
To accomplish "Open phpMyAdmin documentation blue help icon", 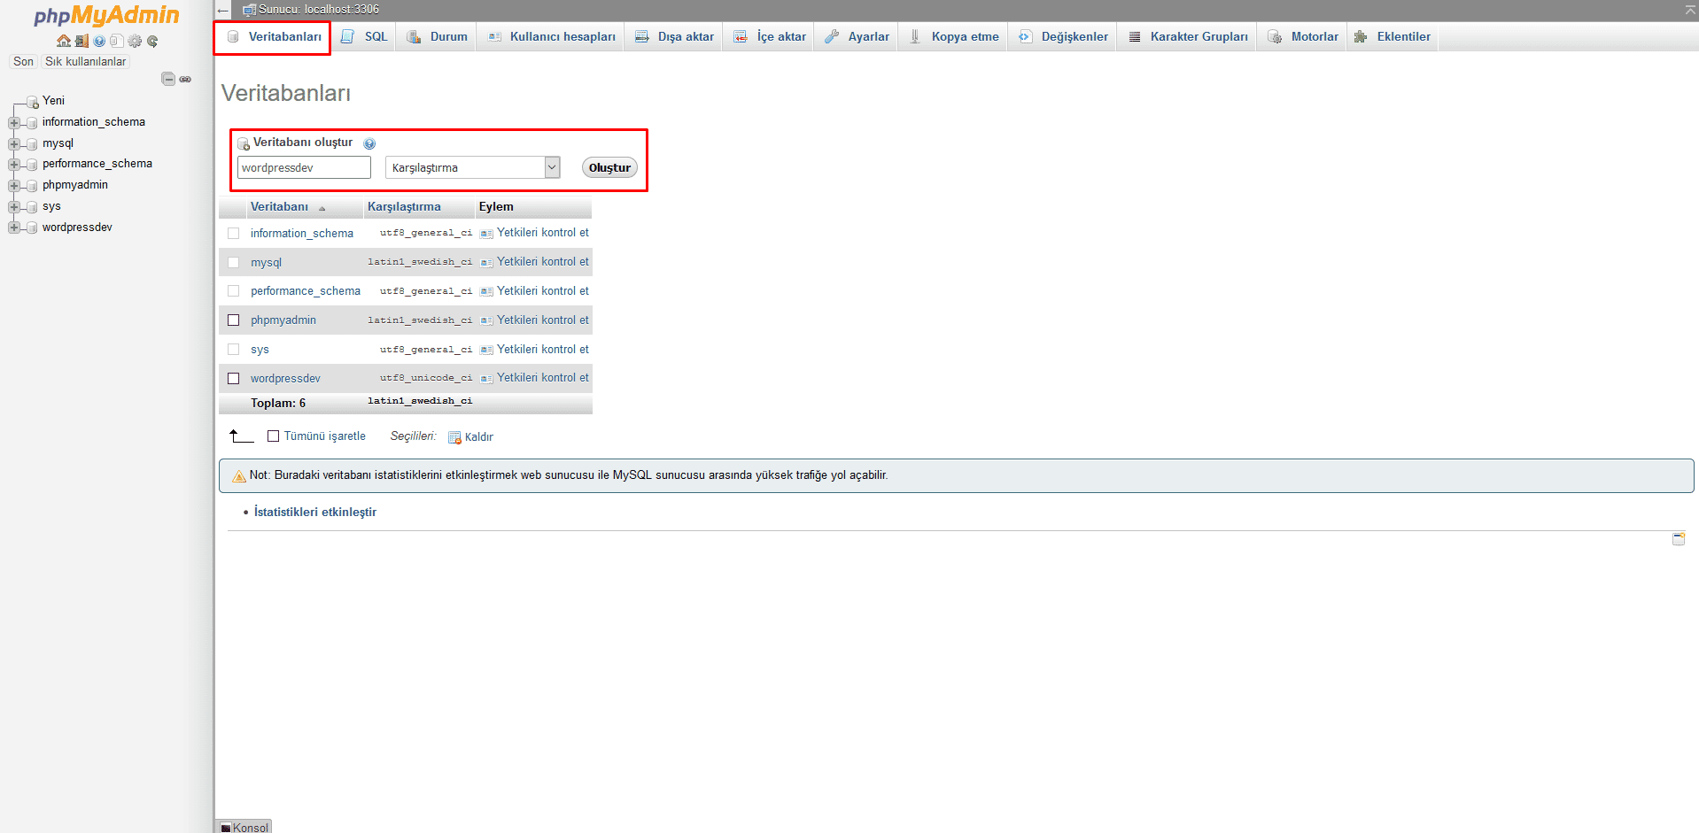I will click(99, 41).
